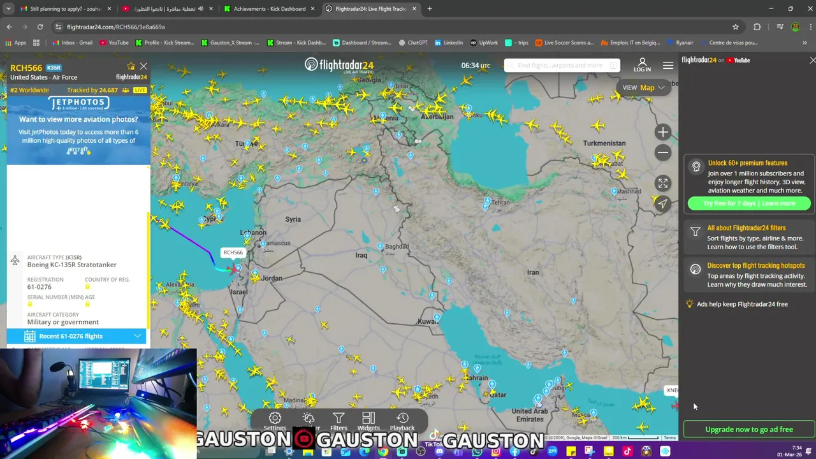
Task: Zoom out the map with minus button
Action: [x=663, y=152]
